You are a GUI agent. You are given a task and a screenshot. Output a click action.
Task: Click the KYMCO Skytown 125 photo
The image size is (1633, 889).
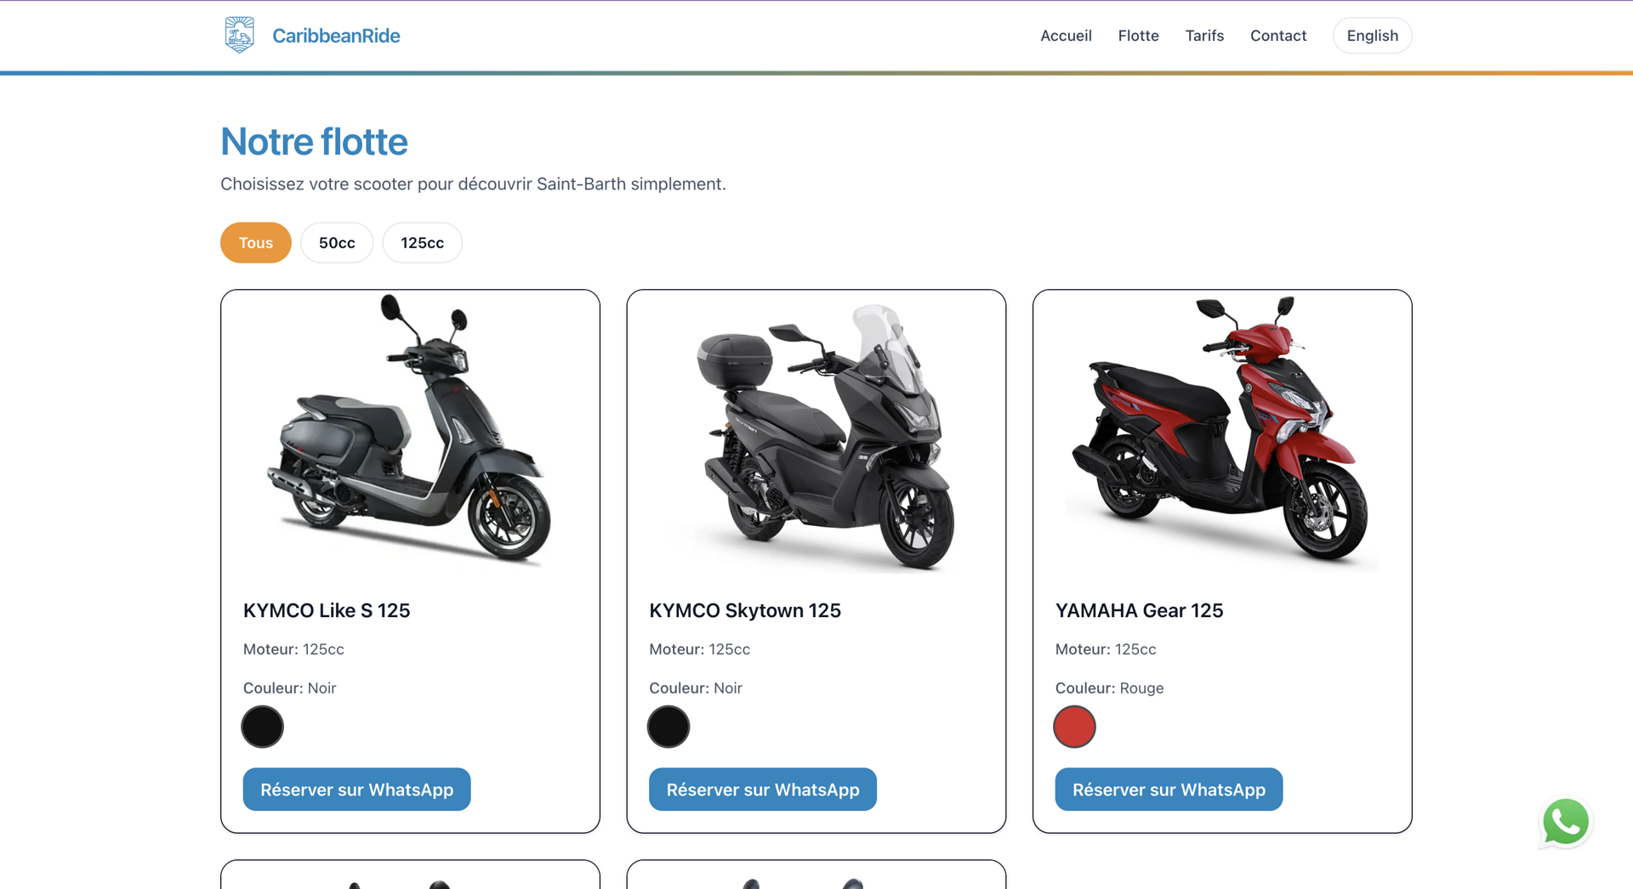click(x=816, y=435)
